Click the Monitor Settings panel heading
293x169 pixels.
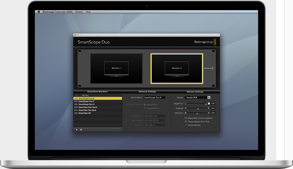pos(195,92)
